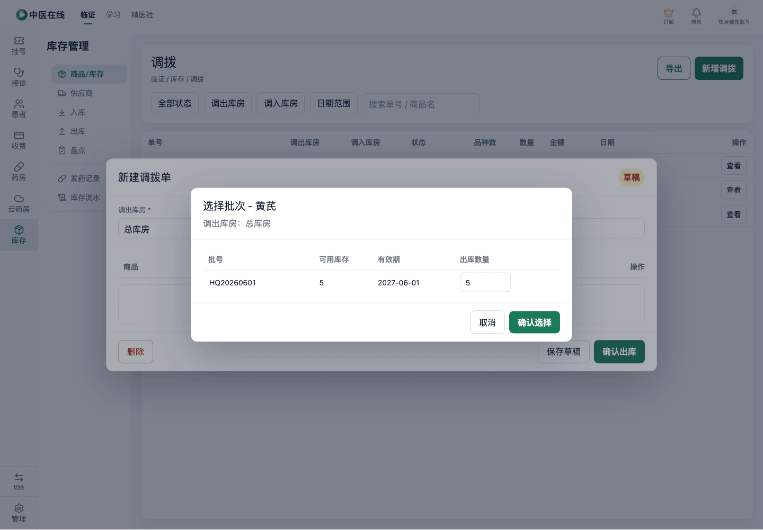Open the 全部状态 filter dropdown
The height and width of the screenshot is (530, 763).
pyautogui.click(x=175, y=103)
